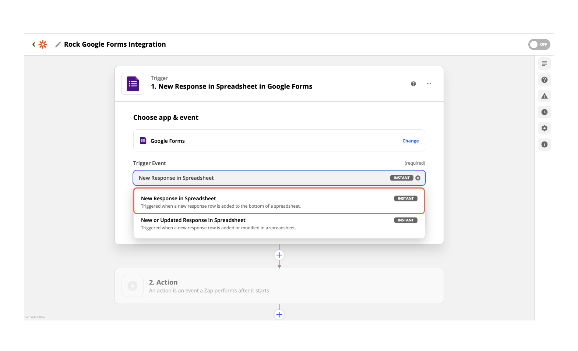The height and width of the screenshot is (351, 578).
Task: Open the history clock sidebar icon
Action: click(544, 112)
